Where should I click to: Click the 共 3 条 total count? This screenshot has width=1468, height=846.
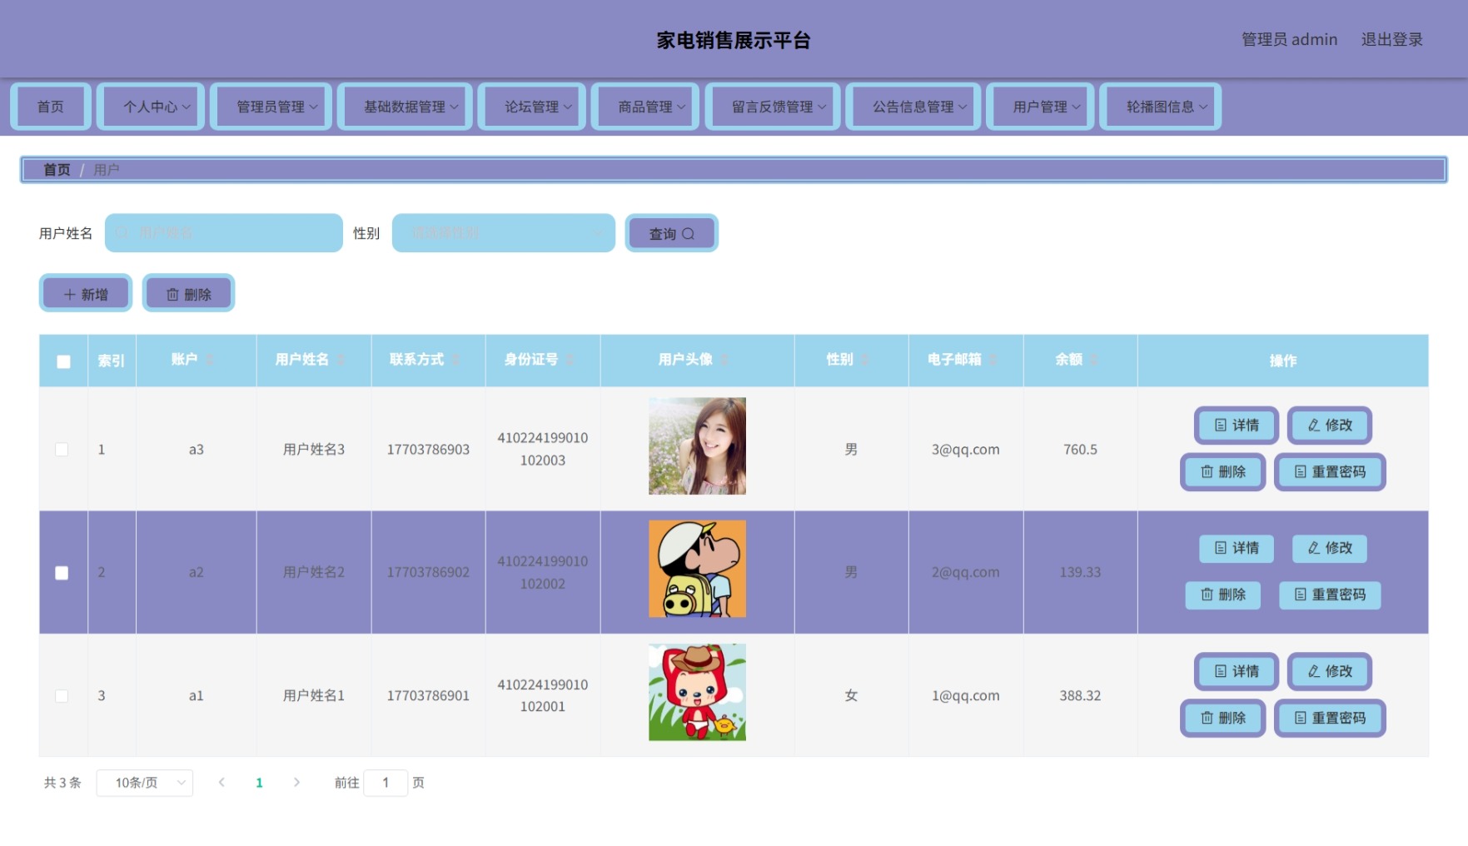62,783
